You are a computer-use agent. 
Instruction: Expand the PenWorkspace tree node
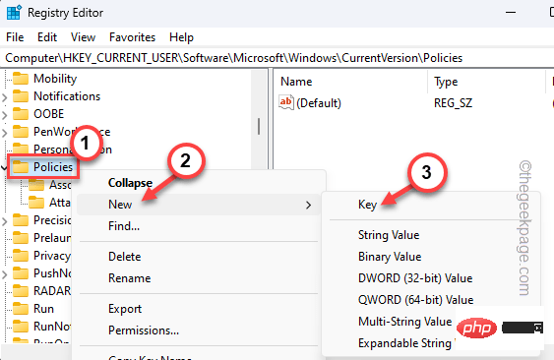5,133
